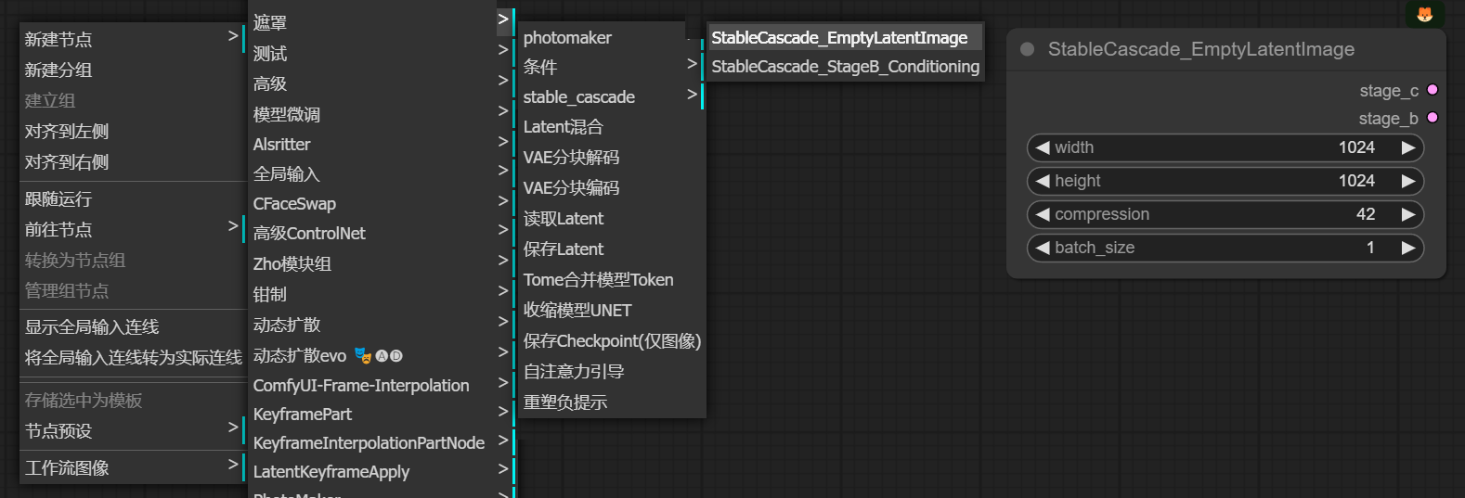The width and height of the screenshot is (1465, 498).
Task: Add the 重塑负提示 node
Action: pyautogui.click(x=611, y=402)
